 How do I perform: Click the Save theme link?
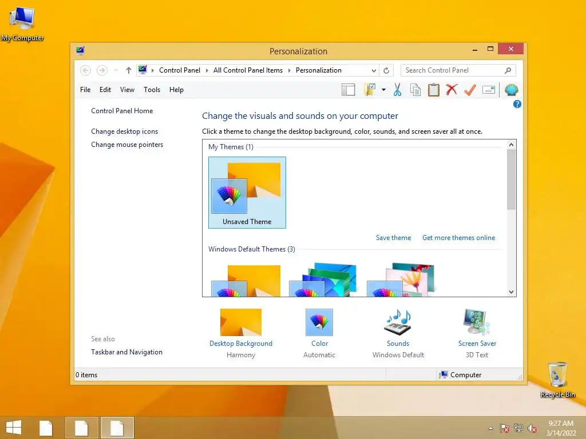coord(393,238)
